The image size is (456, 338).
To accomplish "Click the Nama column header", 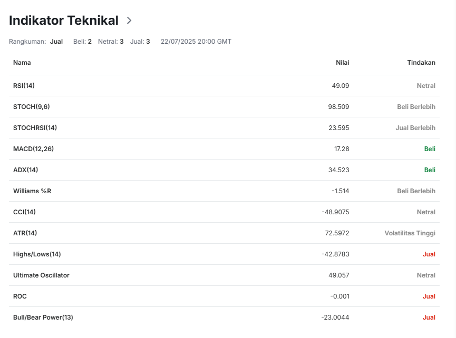I will [x=22, y=63].
